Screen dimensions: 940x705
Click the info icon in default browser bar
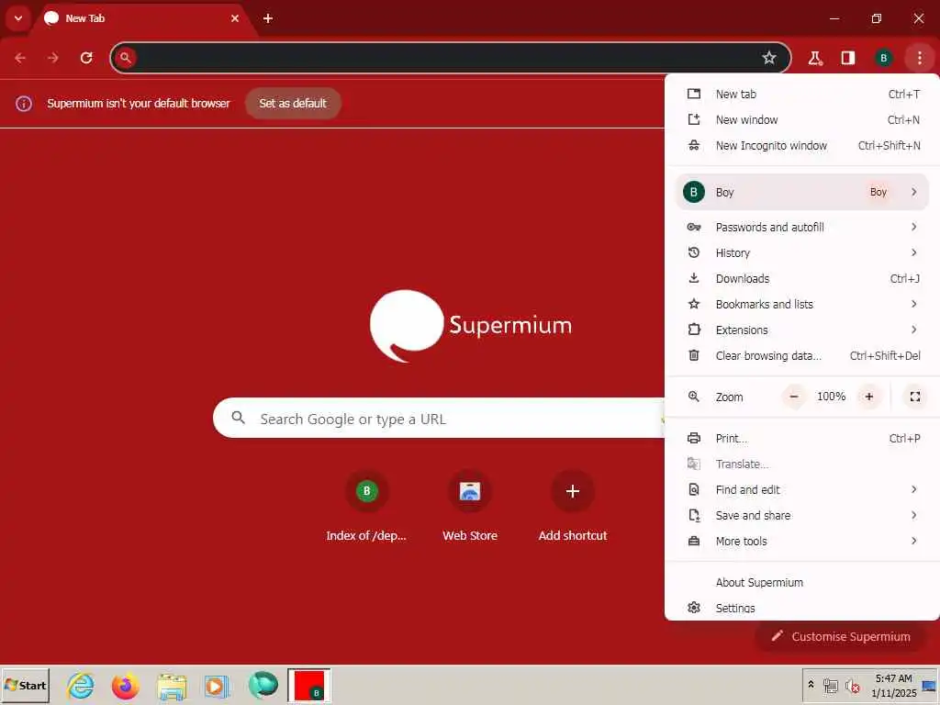coord(24,103)
